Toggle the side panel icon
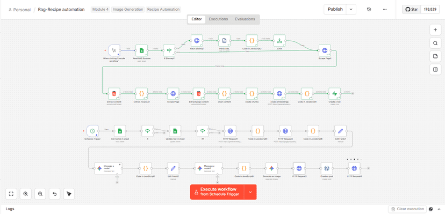Image resolution: width=445 pixels, height=214 pixels. 435,70
